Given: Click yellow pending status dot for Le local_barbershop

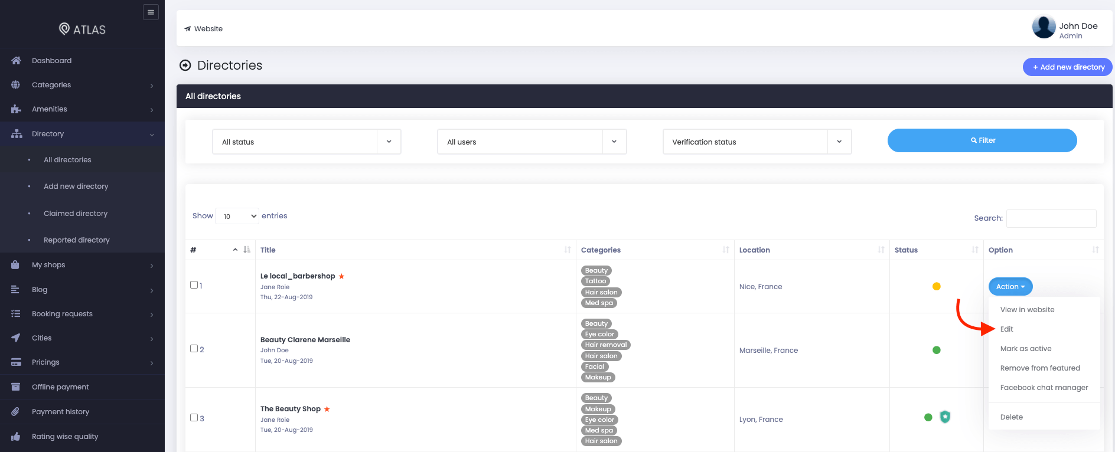Looking at the screenshot, I should tap(937, 286).
